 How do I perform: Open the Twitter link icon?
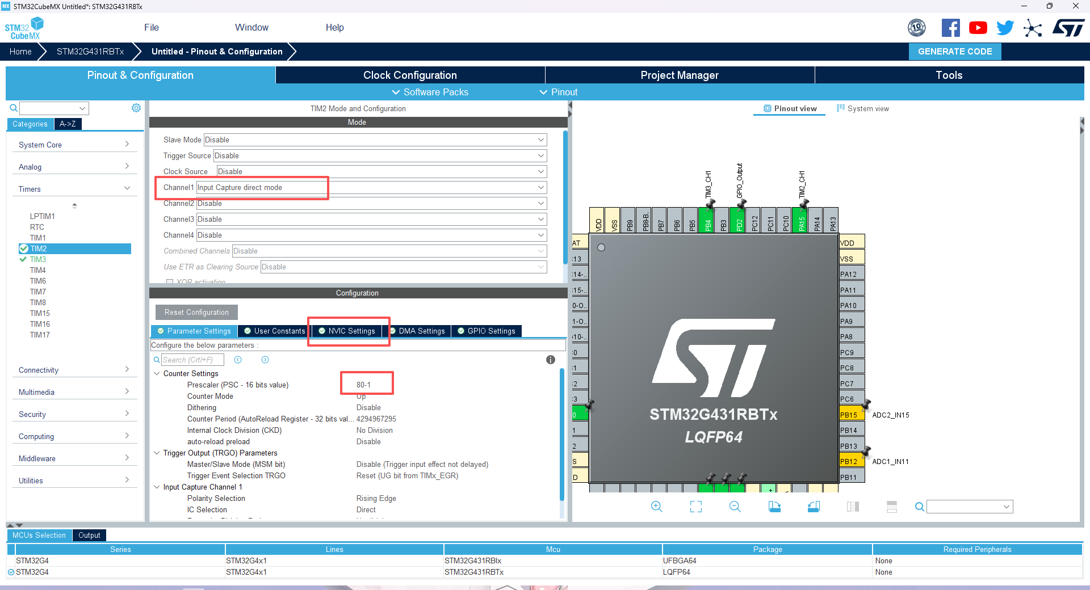1005,27
